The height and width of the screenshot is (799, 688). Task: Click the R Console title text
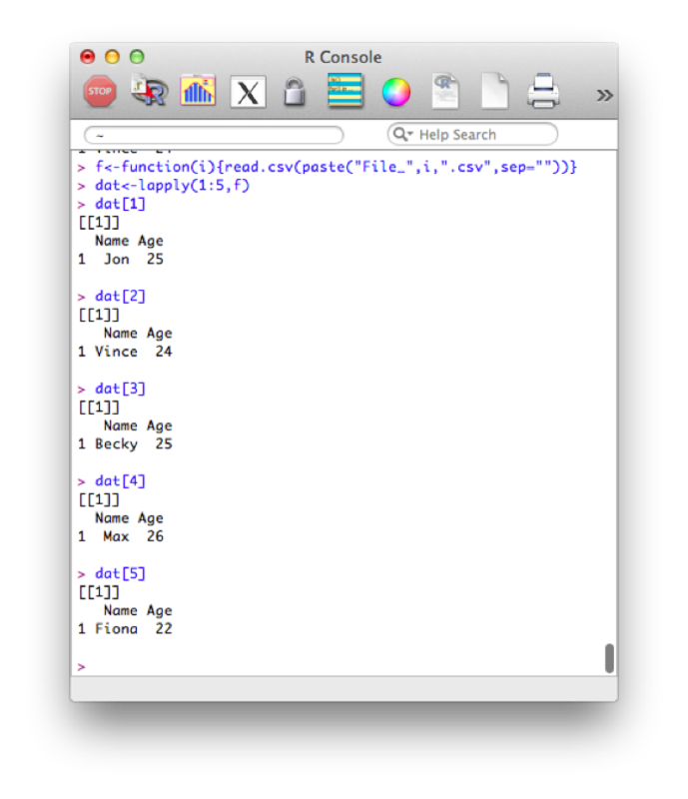[x=343, y=57]
